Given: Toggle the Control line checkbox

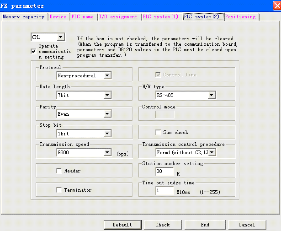Looking at the screenshot, I should (158, 75).
